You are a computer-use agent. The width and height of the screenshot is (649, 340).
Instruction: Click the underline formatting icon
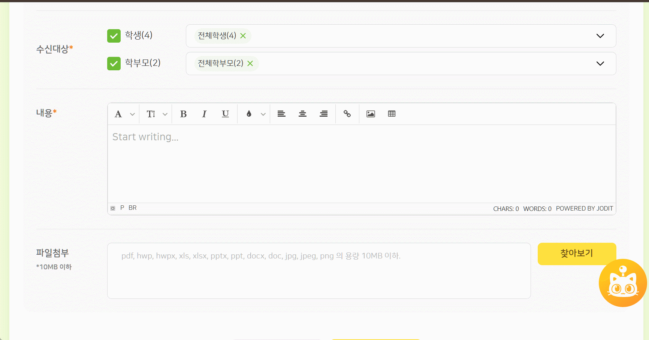[x=225, y=114]
